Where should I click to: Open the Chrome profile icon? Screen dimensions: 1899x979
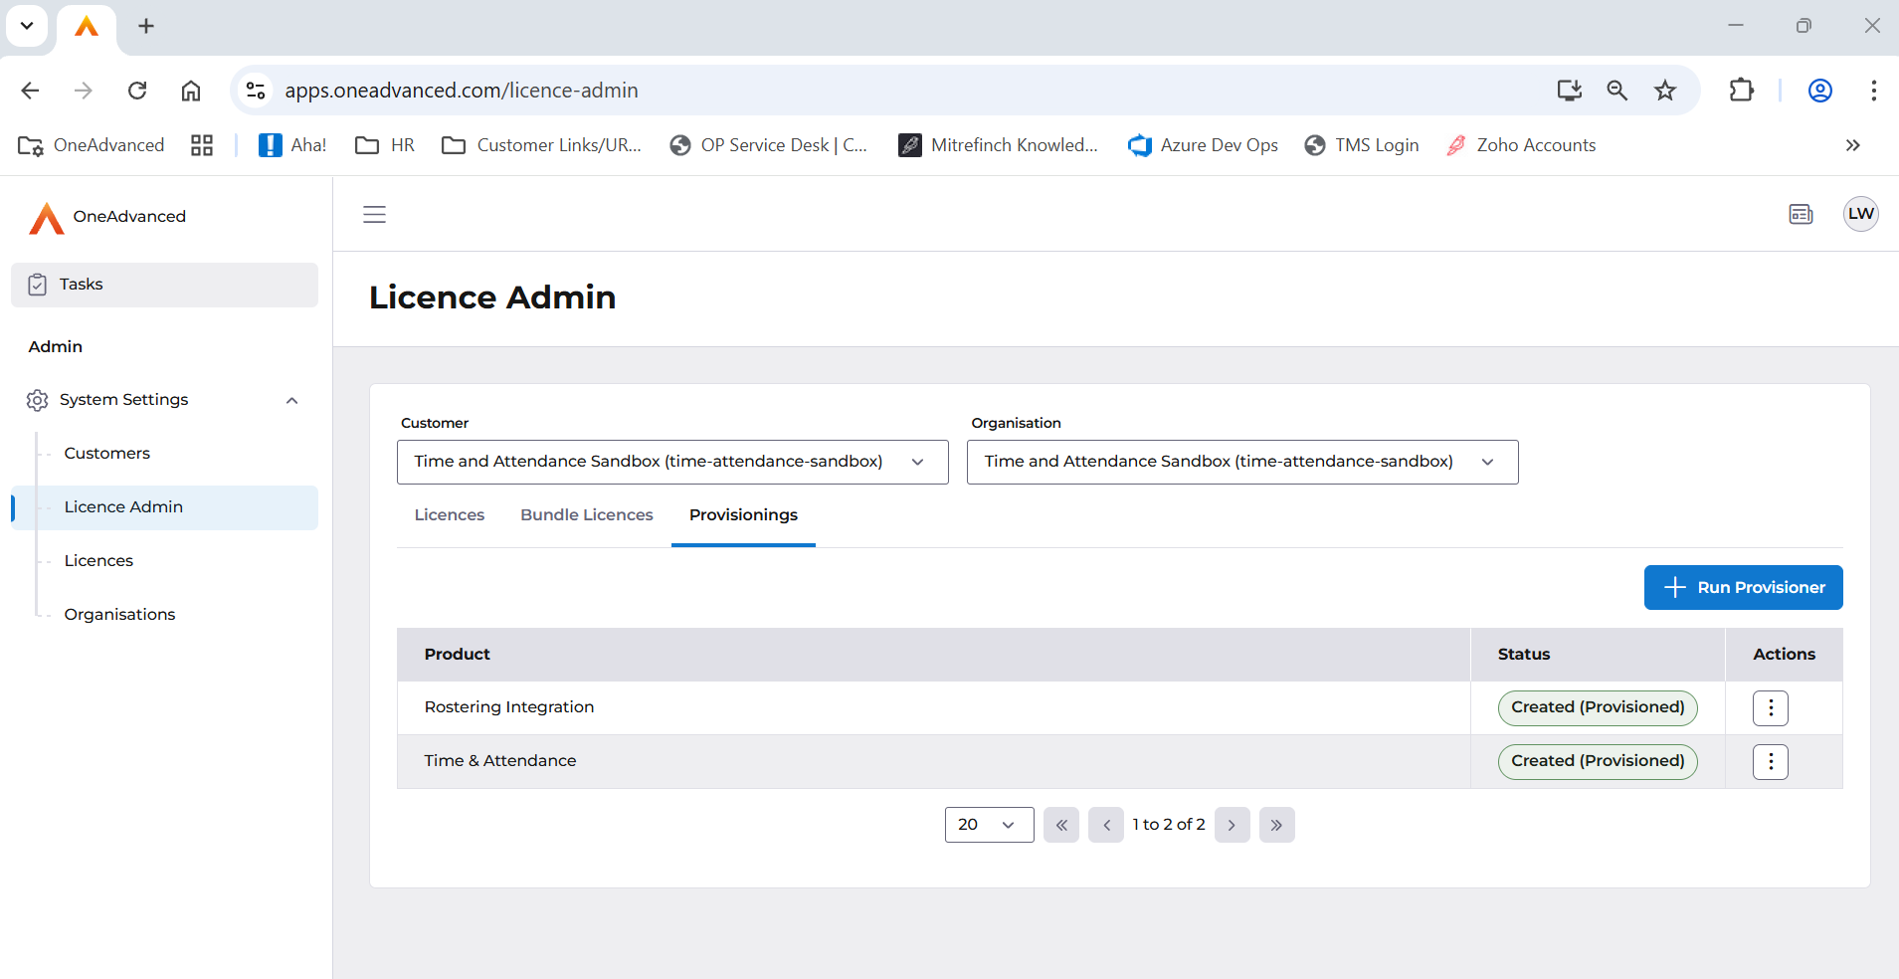(x=1820, y=91)
